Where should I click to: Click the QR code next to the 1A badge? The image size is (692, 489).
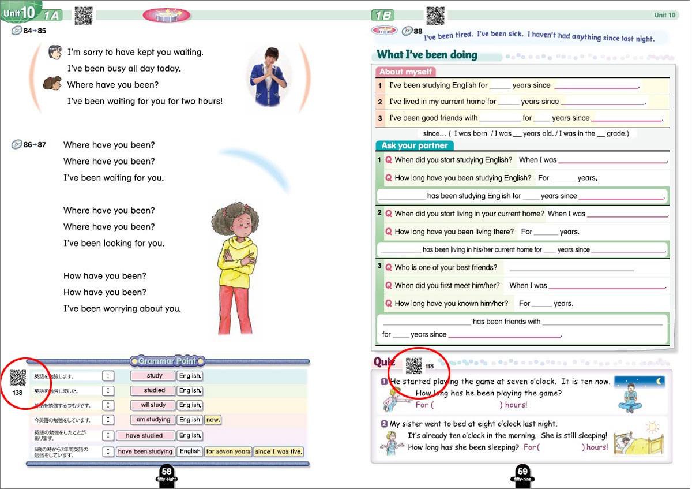(84, 16)
